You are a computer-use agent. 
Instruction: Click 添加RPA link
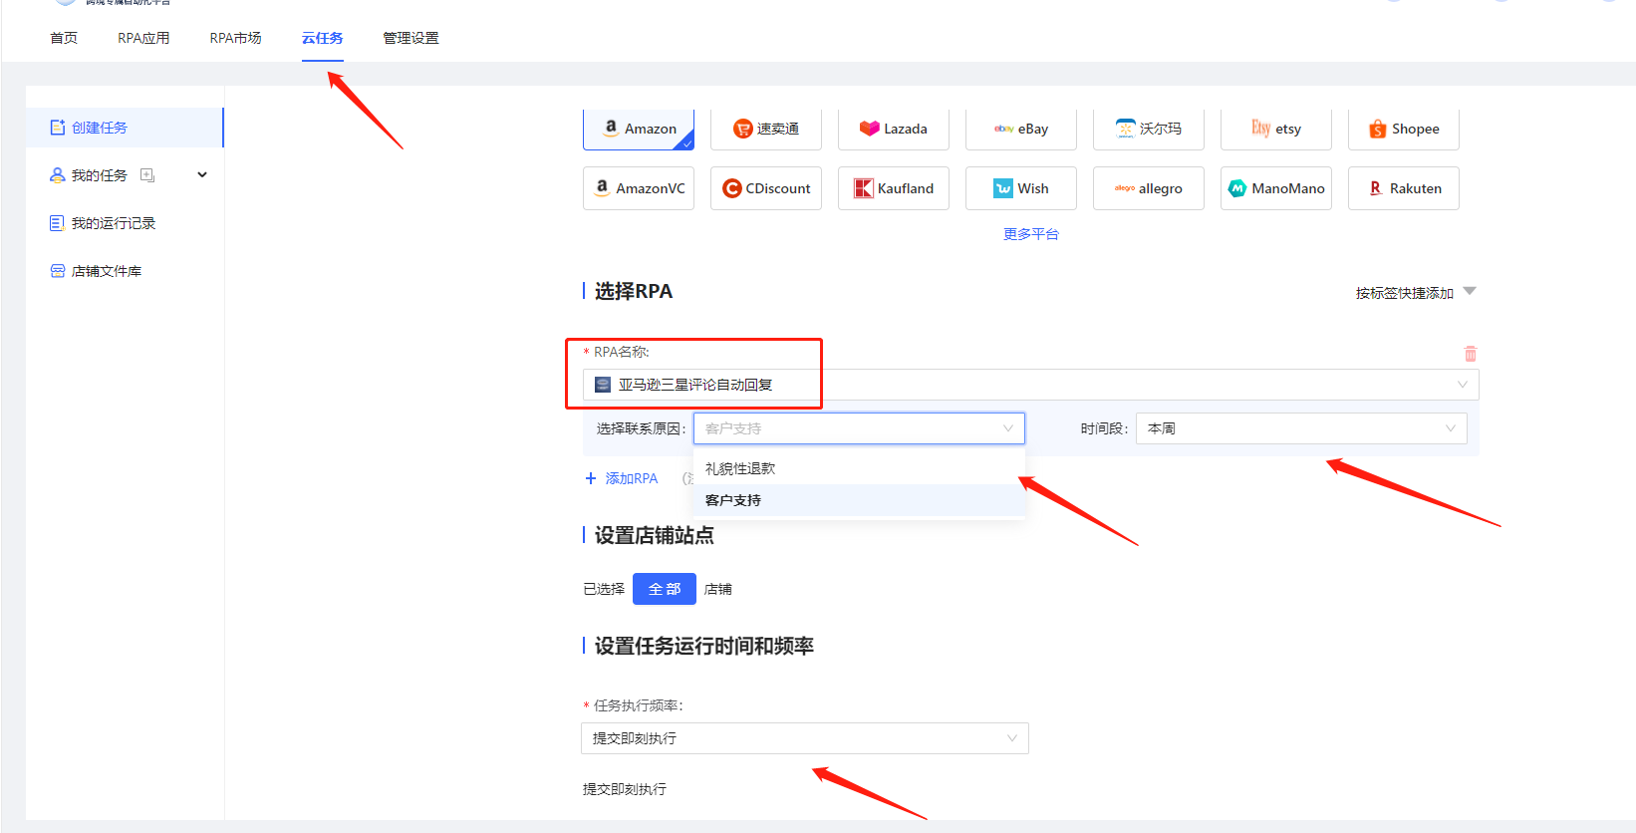click(x=622, y=478)
